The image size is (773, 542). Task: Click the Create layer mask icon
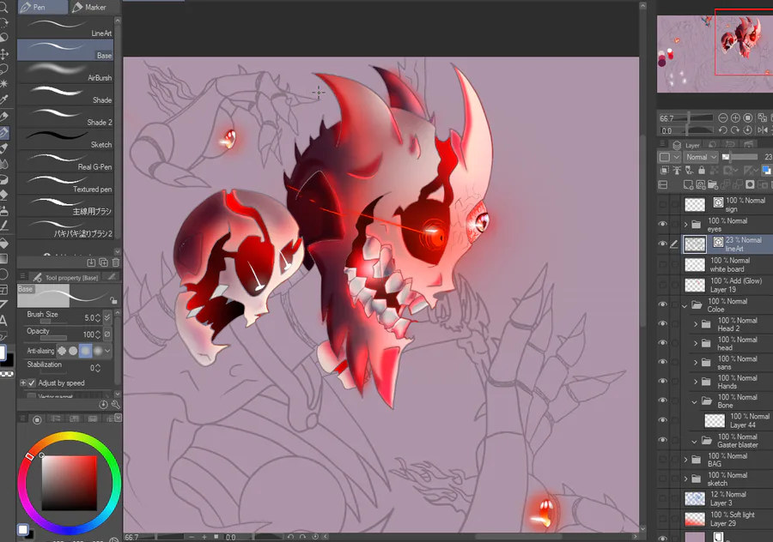tap(751, 184)
